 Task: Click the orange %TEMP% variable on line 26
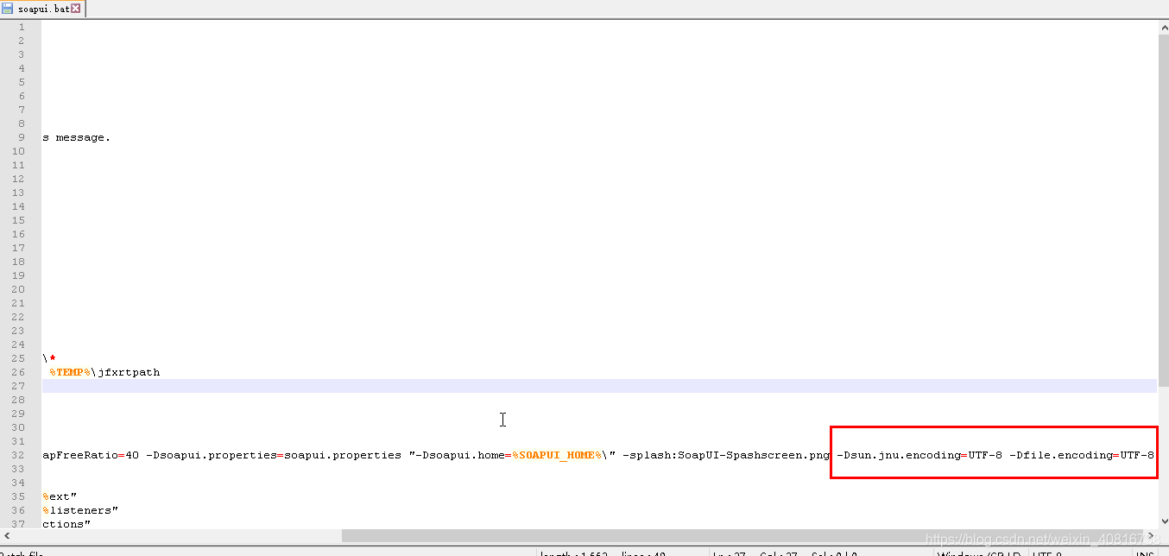point(70,372)
